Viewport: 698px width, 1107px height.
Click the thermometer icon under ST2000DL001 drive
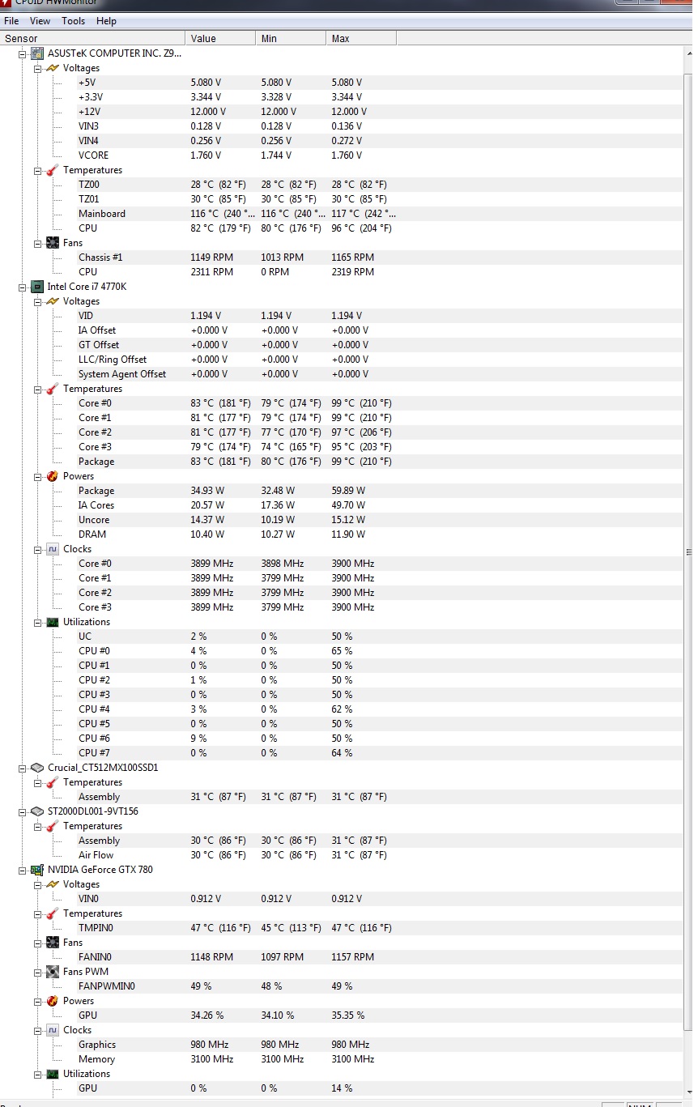pos(53,826)
